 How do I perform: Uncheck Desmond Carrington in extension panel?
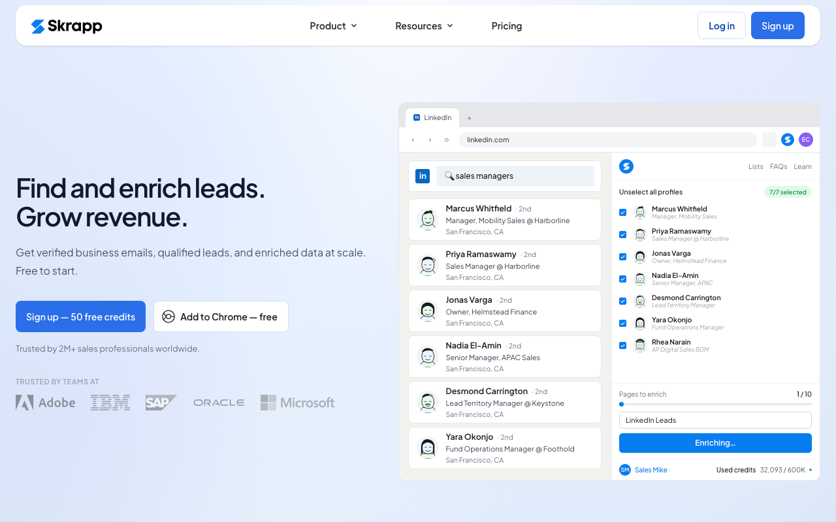[623, 301]
